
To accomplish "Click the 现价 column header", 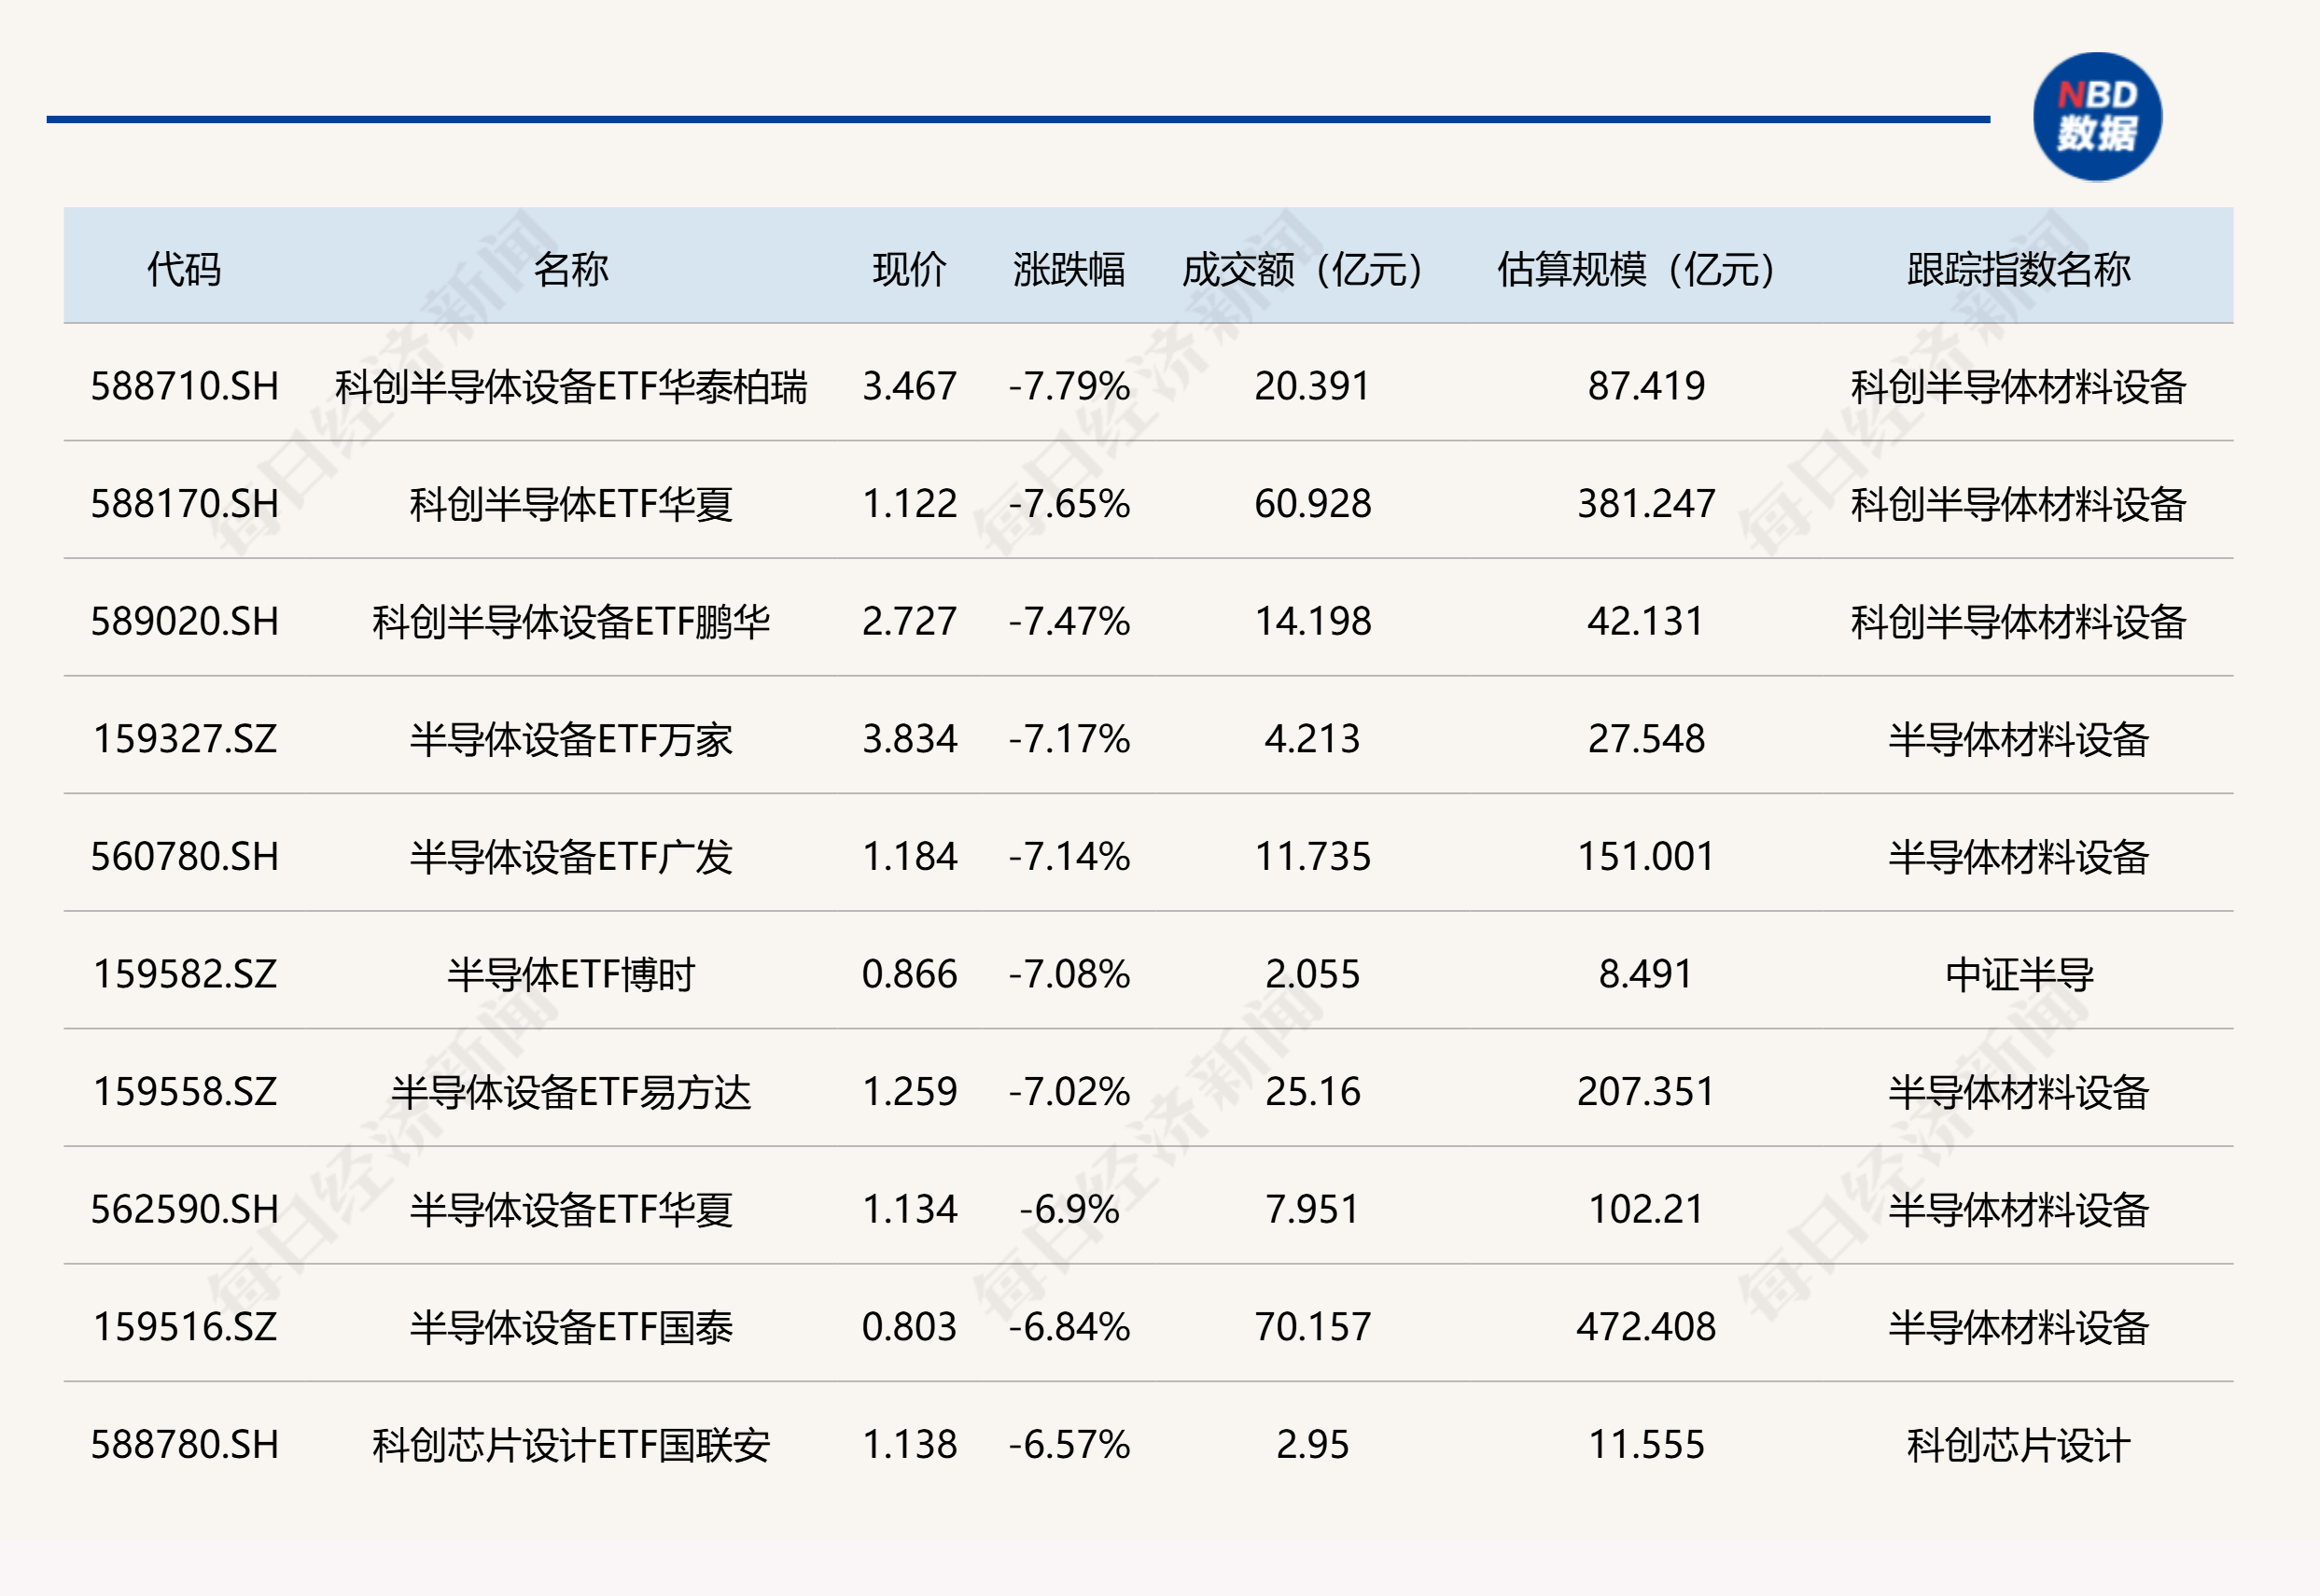I will tap(909, 269).
